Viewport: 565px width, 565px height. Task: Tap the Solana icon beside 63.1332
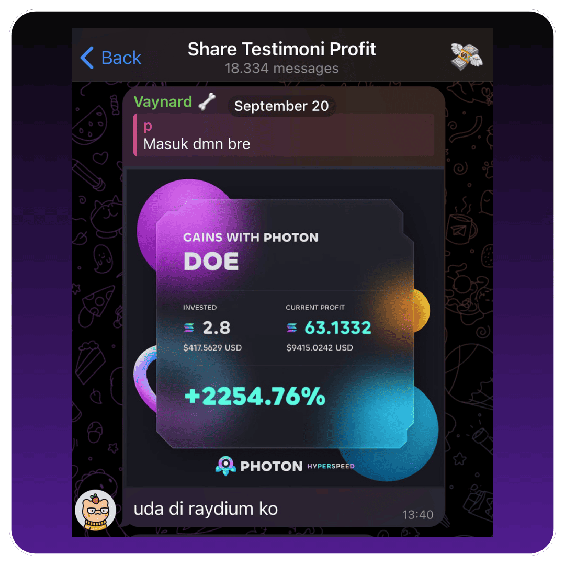(291, 327)
